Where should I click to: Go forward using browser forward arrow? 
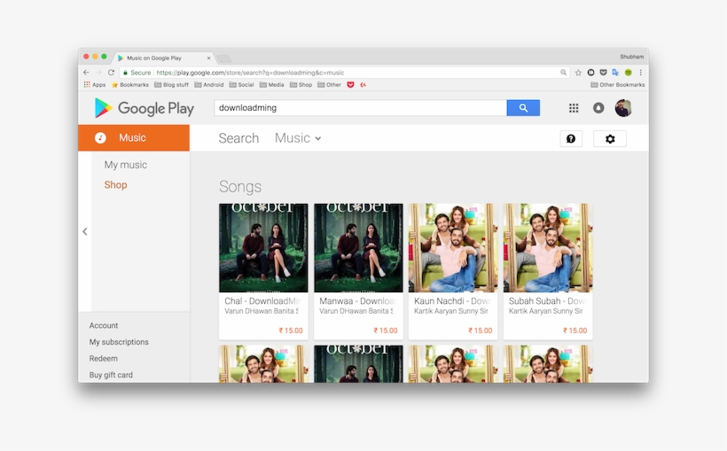(x=98, y=73)
